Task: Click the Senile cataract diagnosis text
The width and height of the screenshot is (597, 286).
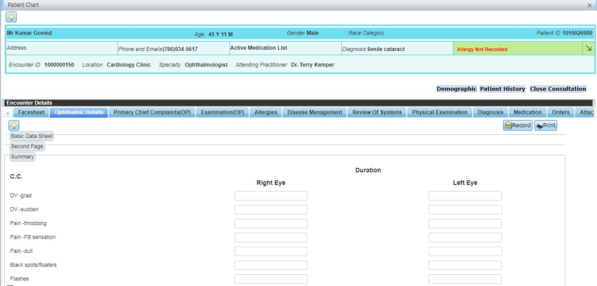Action: click(386, 49)
